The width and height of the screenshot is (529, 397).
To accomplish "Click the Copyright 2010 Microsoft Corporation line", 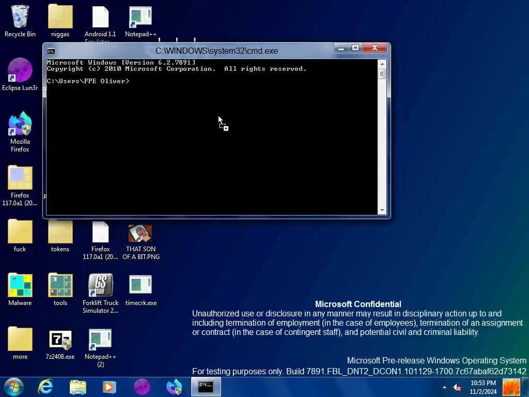I will click(x=177, y=69).
